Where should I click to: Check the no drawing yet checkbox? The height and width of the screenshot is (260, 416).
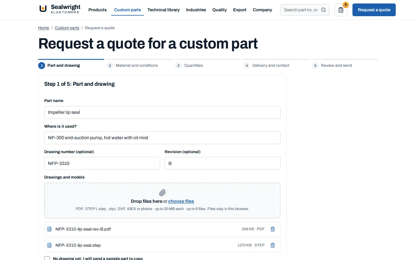[x=47, y=259]
